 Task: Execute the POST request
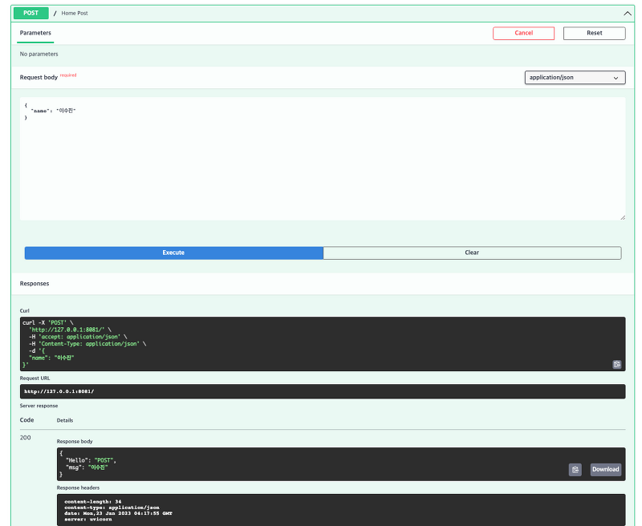(173, 252)
